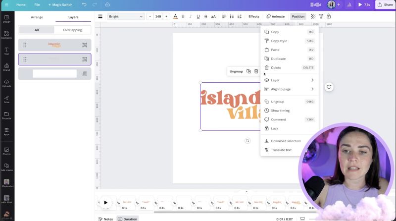Toggle underline formatting

coord(198,16)
